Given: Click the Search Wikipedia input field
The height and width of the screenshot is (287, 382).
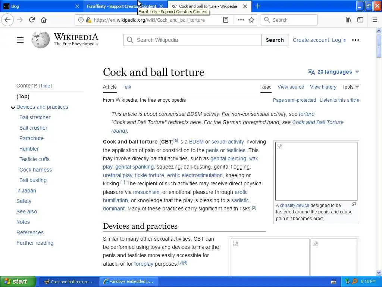Looking at the screenshot, I should pos(192,40).
